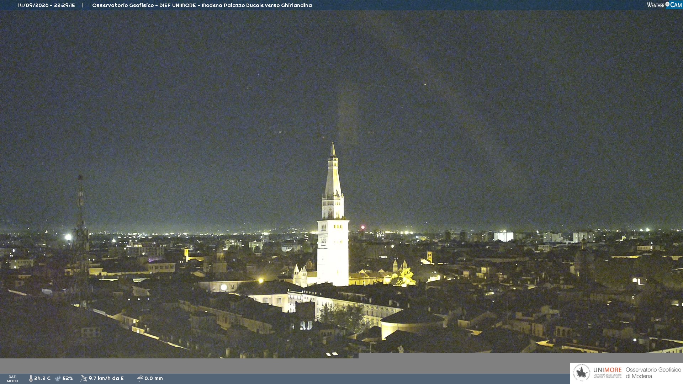Click the rain umbrella icon

click(x=140, y=378)
